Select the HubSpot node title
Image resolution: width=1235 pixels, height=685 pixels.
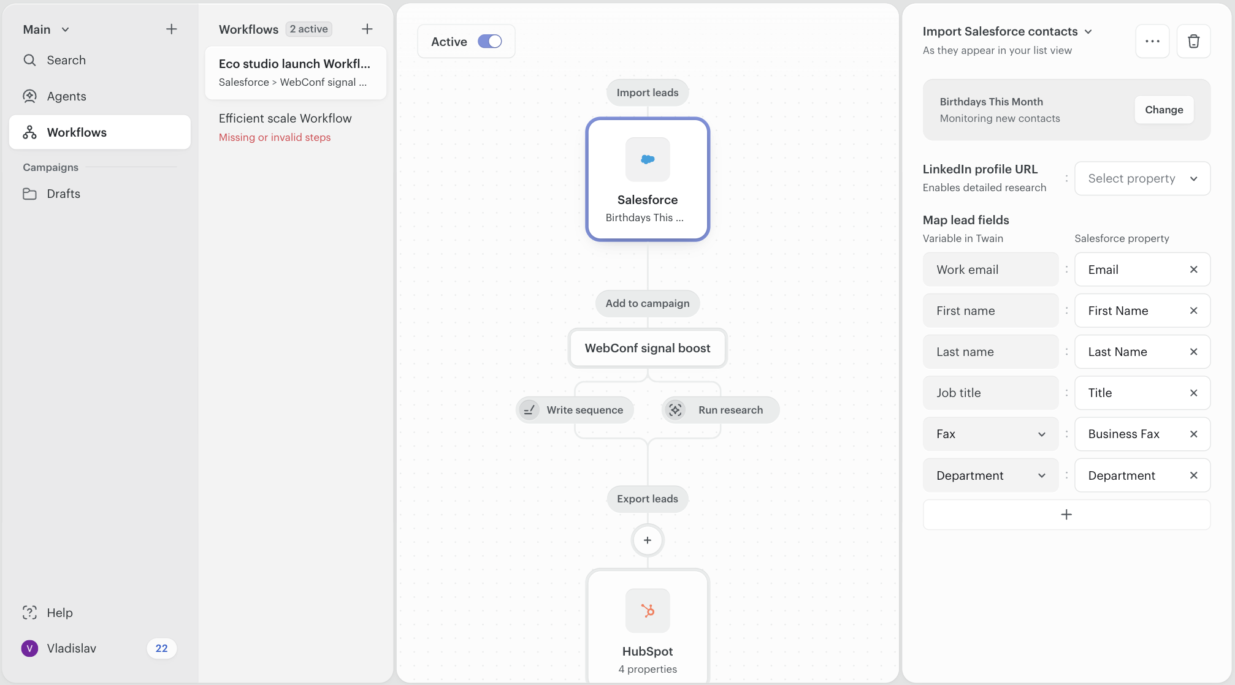pyautogui.click(x=648, y=651)
